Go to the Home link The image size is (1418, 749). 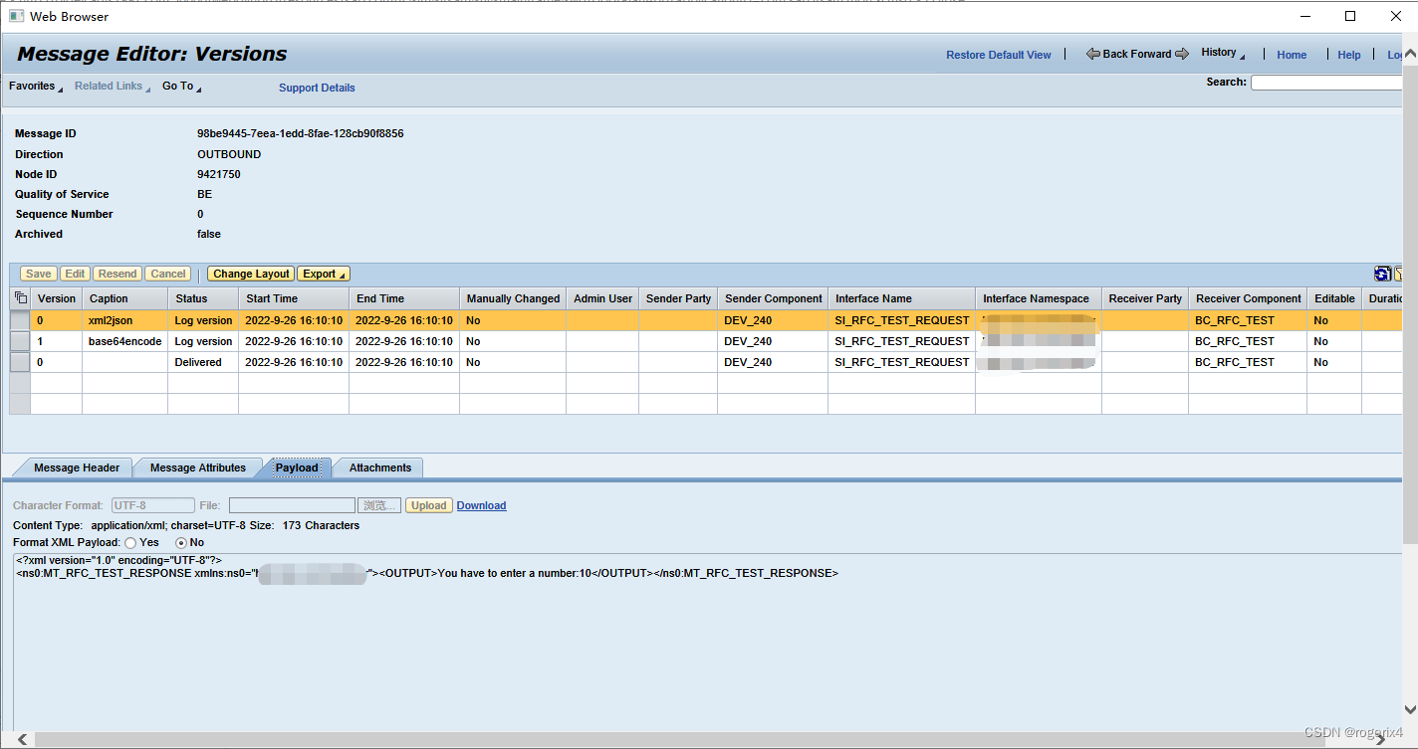(1292, 55)
